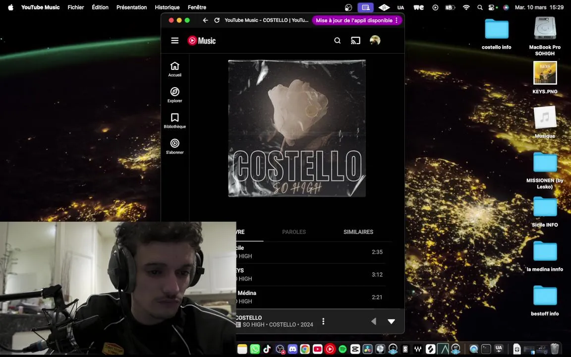Viewport: 571px width, 357px height.
Task: Open the YouTube Music app menu
Action: (41, 7)
